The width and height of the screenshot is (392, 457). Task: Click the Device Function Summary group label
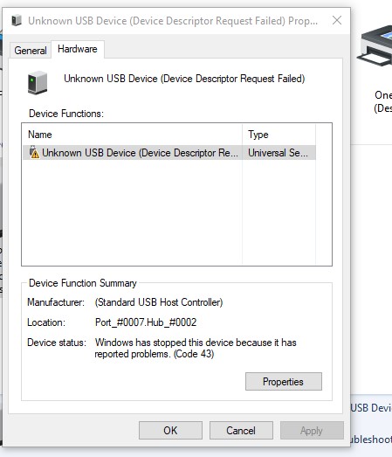(83, 283)
